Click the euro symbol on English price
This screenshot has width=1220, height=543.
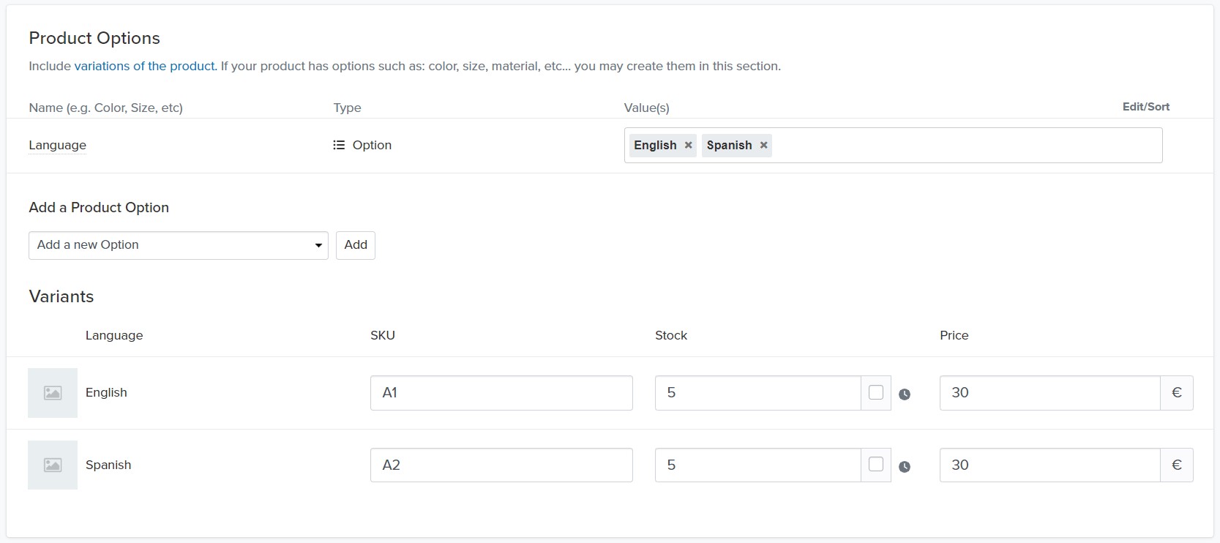[1176, 393]
